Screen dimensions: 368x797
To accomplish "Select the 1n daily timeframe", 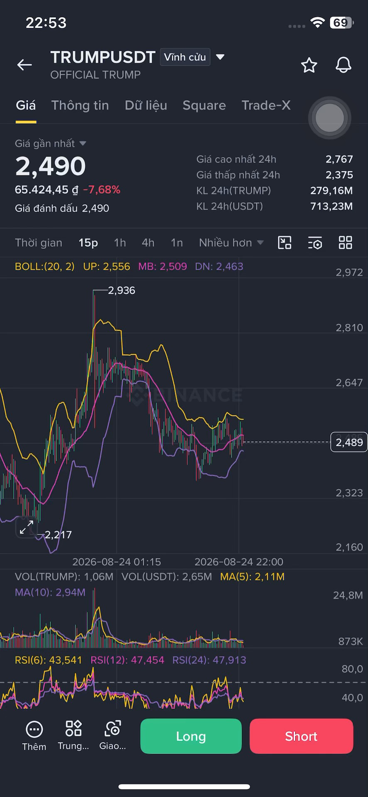I will pyautogui.click(x=177, y=243).
